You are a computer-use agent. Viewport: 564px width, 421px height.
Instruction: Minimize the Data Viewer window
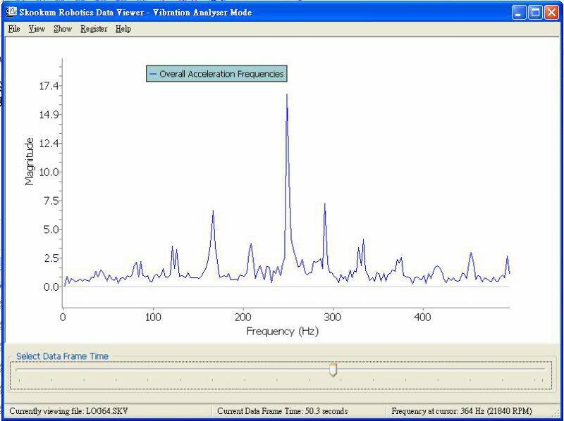(518, 13)
